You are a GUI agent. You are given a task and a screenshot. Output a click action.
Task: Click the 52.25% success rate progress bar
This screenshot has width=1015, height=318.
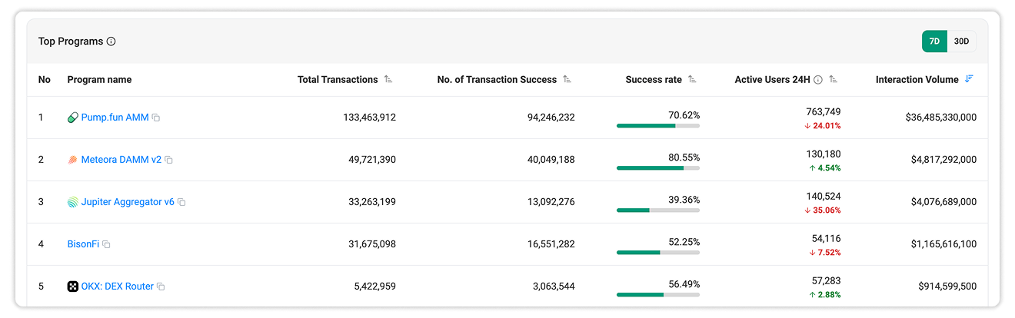(658, 252)
